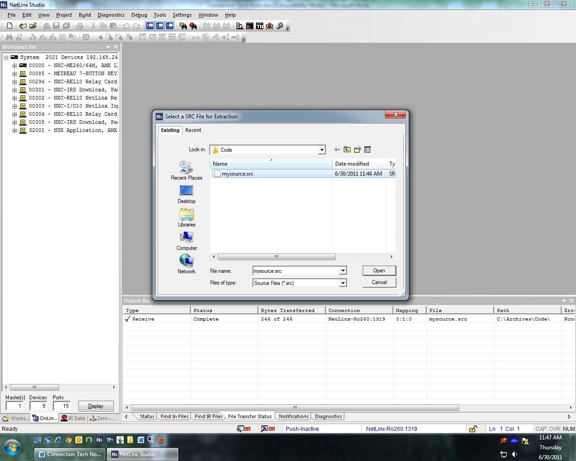Viewport: 576px width, 461px height.
Task: Open the Settings menu
Action: (x=182, y=15)
